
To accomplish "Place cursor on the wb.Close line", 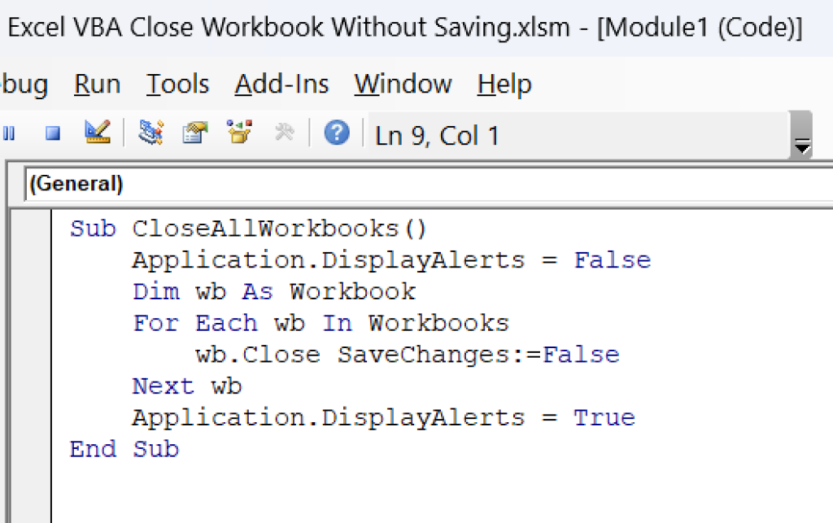I will (407, 355).
